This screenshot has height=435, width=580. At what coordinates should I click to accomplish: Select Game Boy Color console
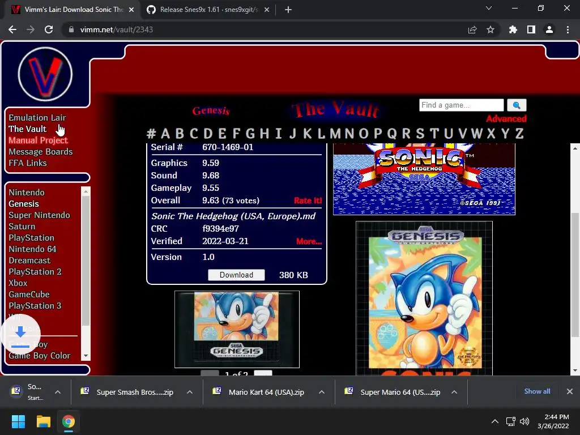point(39,356)
